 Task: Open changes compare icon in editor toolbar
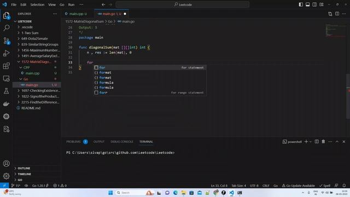(x=330, y=14)
